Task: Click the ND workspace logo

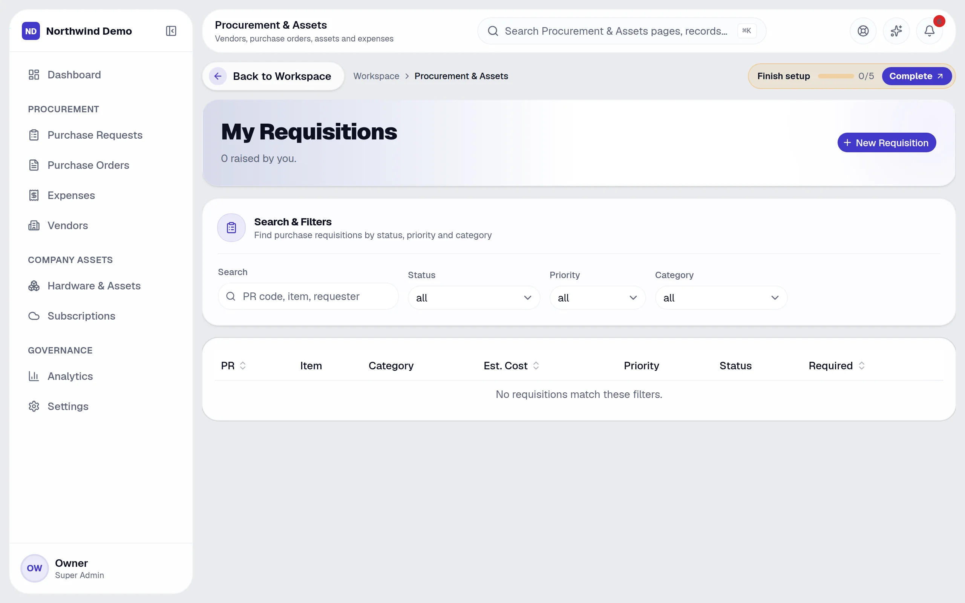Action: pyautogui.click(x=31, y=31)
